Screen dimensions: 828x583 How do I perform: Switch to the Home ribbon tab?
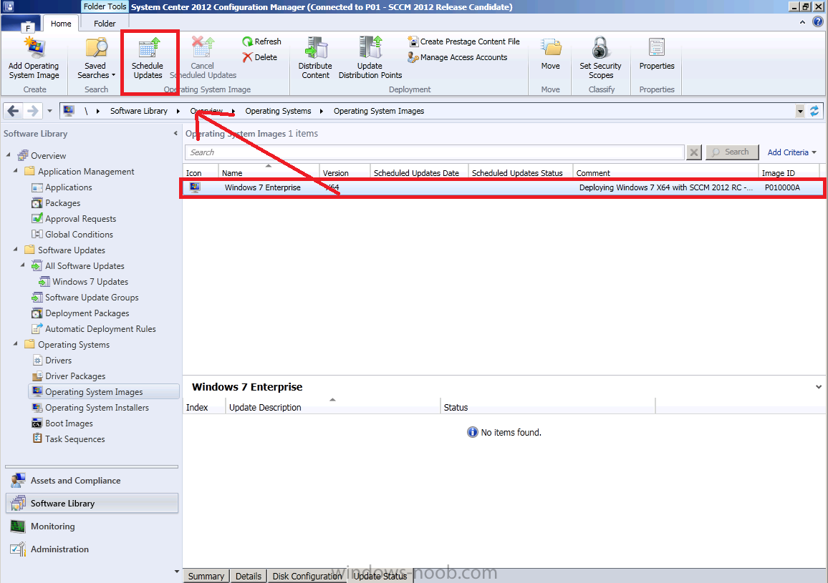coord(61,24)
